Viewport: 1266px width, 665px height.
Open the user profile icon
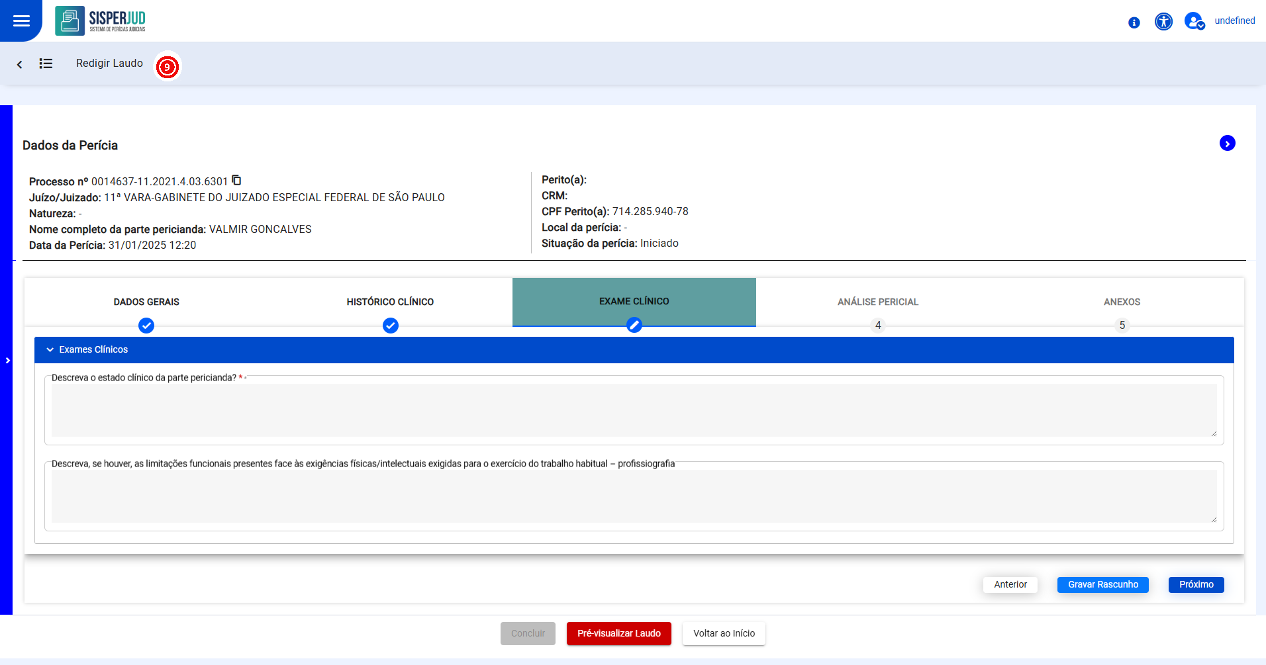click(x=1194, y=21)
